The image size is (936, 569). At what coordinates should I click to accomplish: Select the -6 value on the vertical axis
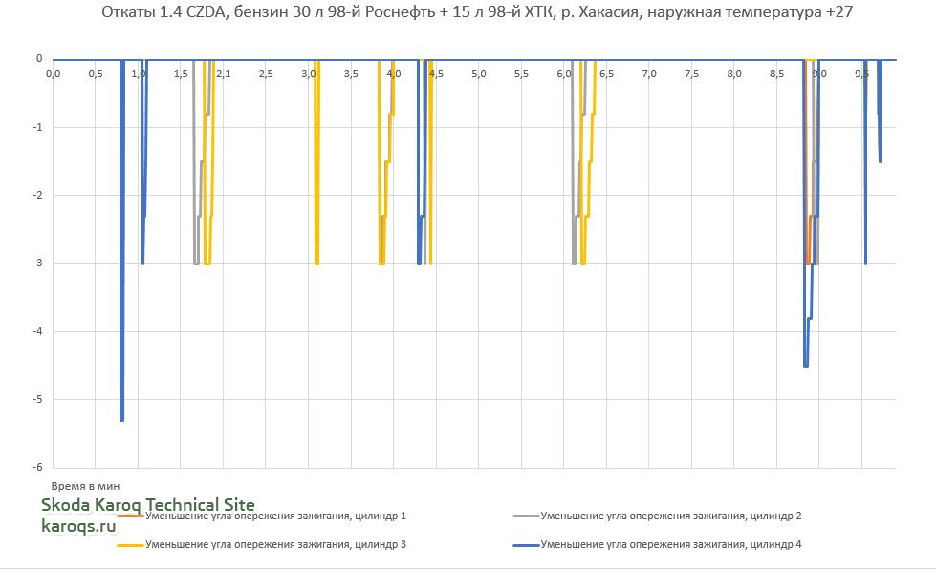tap(38, 468)
